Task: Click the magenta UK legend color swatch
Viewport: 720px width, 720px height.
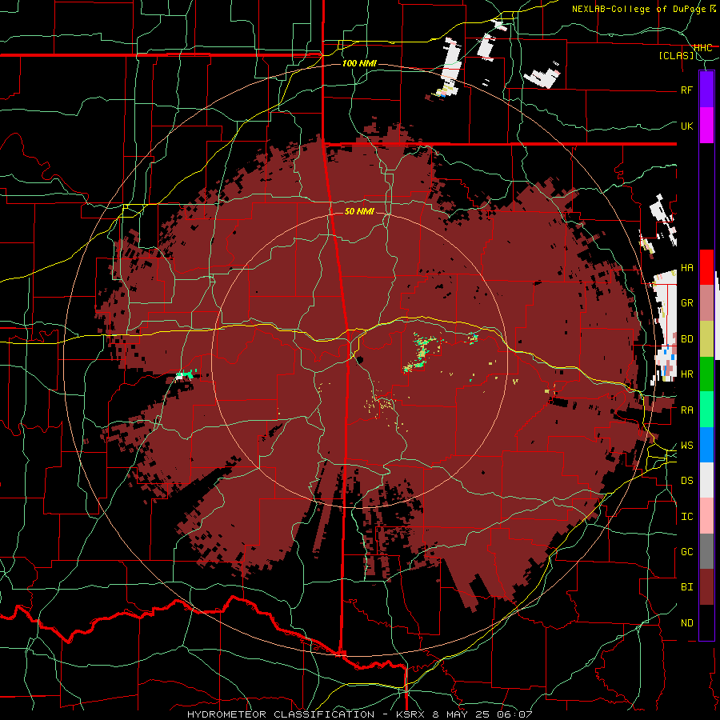Action: click(x=706, y=126)
